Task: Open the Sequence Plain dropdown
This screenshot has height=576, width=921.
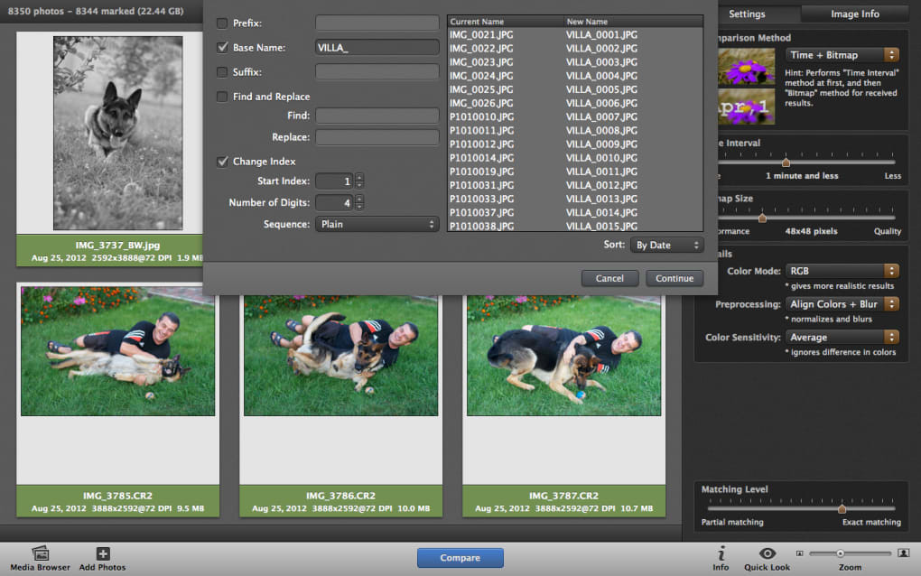Action: [377, 224]
